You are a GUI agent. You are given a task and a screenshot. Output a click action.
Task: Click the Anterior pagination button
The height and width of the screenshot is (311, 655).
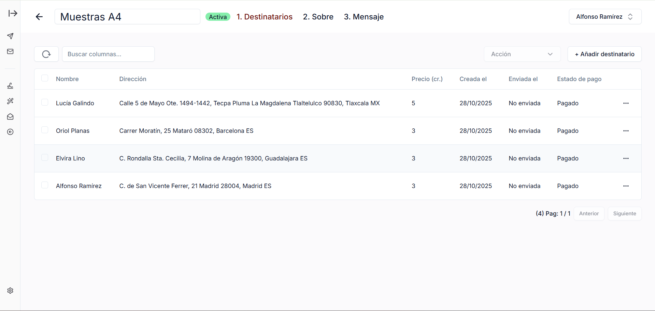point(589,214)
